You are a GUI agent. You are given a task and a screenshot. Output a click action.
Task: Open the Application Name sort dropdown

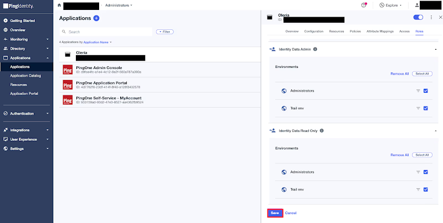[x=97, y=43]
